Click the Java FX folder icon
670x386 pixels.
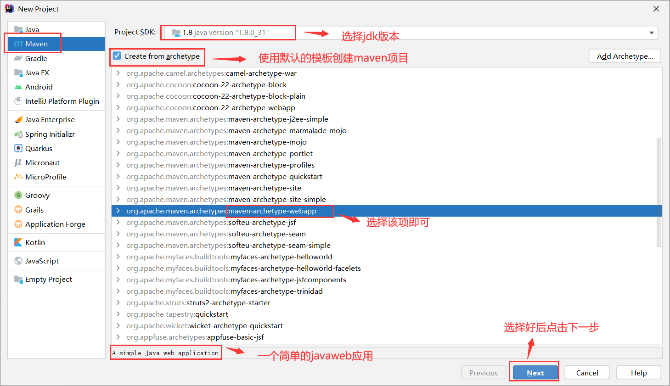tap(18, 73)
